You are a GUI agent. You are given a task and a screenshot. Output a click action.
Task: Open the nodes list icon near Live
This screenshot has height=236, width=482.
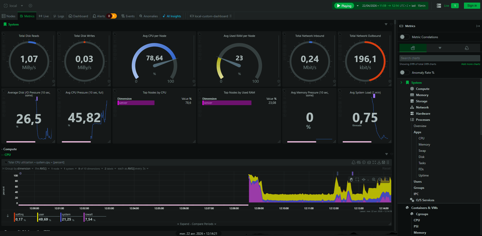[x=439, y=6]
